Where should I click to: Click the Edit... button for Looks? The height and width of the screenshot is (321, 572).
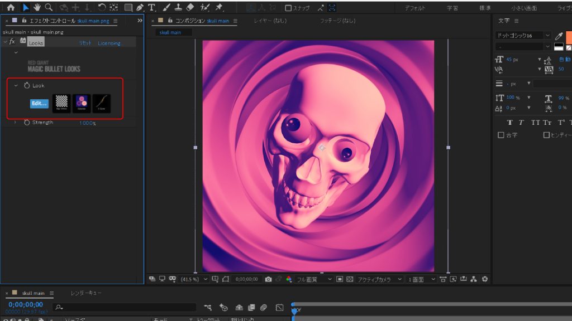coord(39,104)
